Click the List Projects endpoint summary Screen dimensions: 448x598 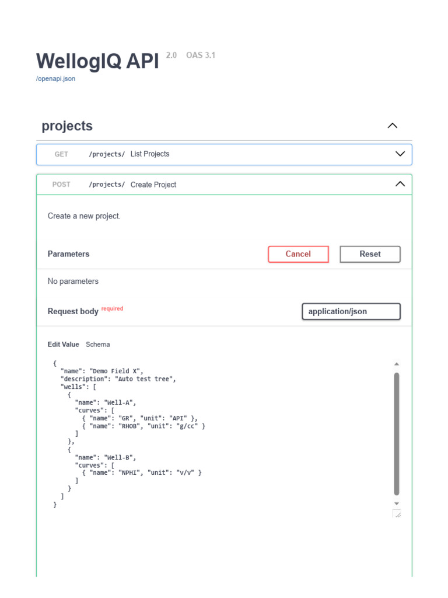click(150, 154)
